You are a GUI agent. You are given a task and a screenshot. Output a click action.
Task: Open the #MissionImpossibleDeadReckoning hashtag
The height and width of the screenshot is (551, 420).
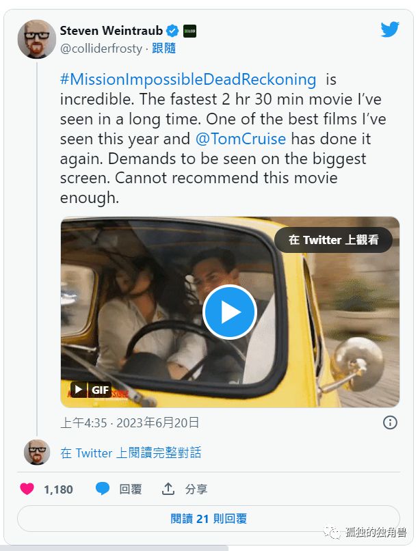(188, 79)
